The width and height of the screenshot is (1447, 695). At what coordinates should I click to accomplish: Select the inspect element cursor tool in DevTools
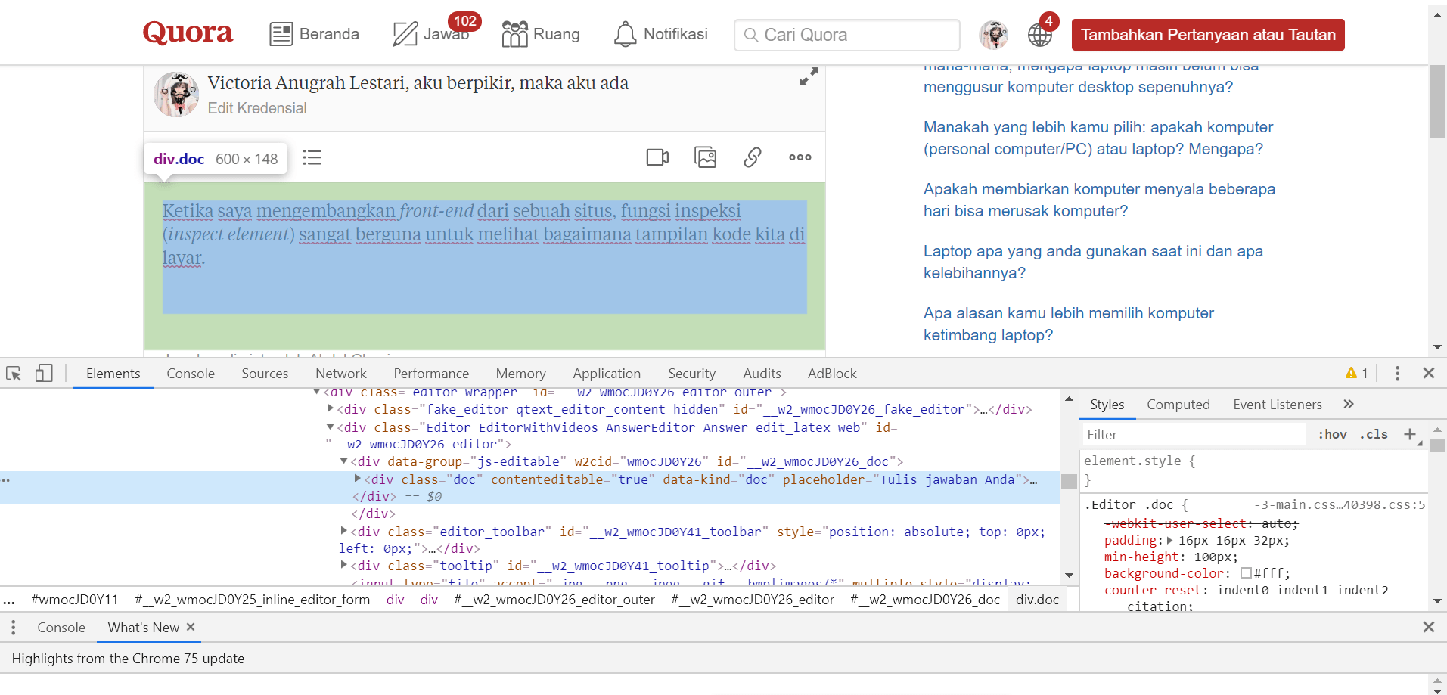tap(13, 373)
